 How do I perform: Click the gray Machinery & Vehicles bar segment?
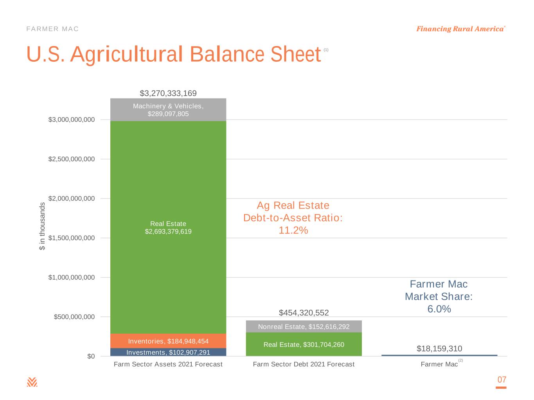tap(168, 110)
